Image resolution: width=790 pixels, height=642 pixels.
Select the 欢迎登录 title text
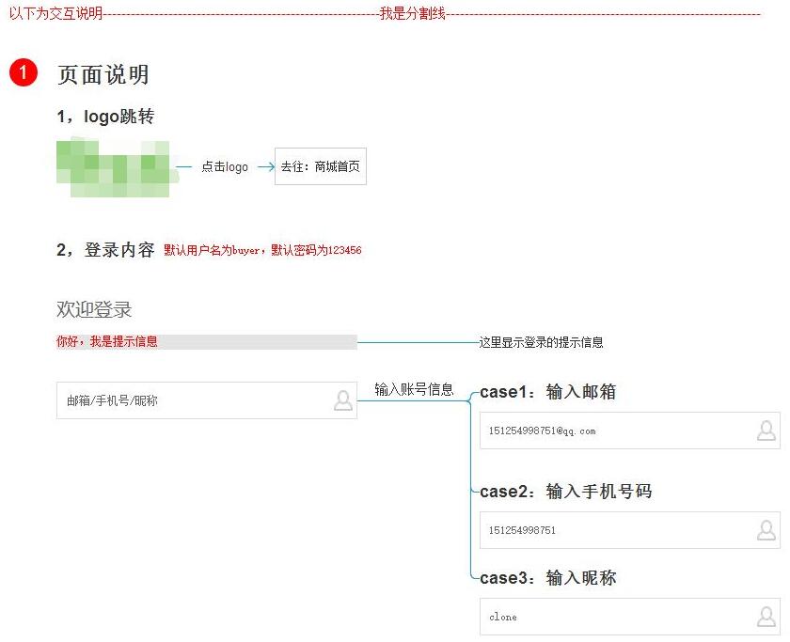tap(94, 309)
